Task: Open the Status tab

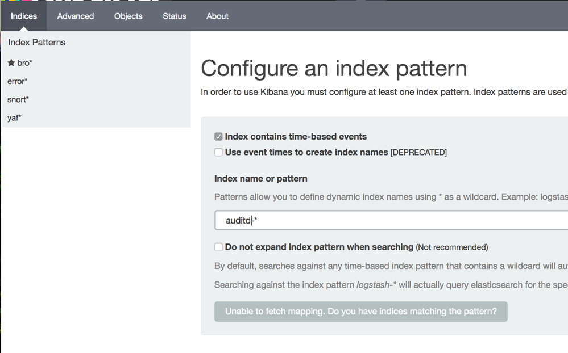Action: [175, 16]
